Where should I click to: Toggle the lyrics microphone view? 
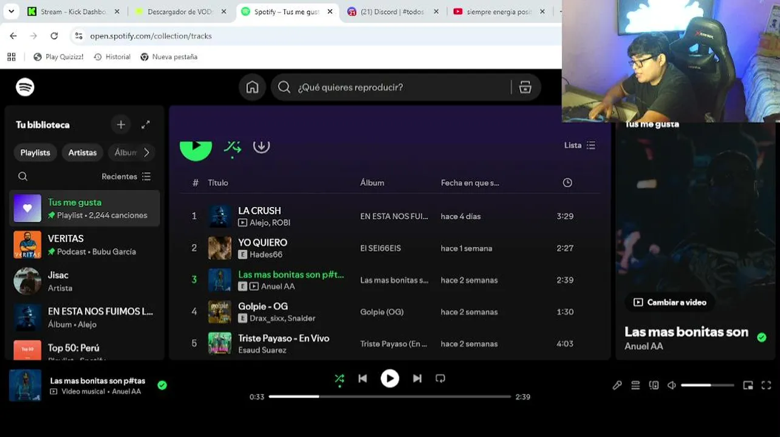[x=617, y=385]
